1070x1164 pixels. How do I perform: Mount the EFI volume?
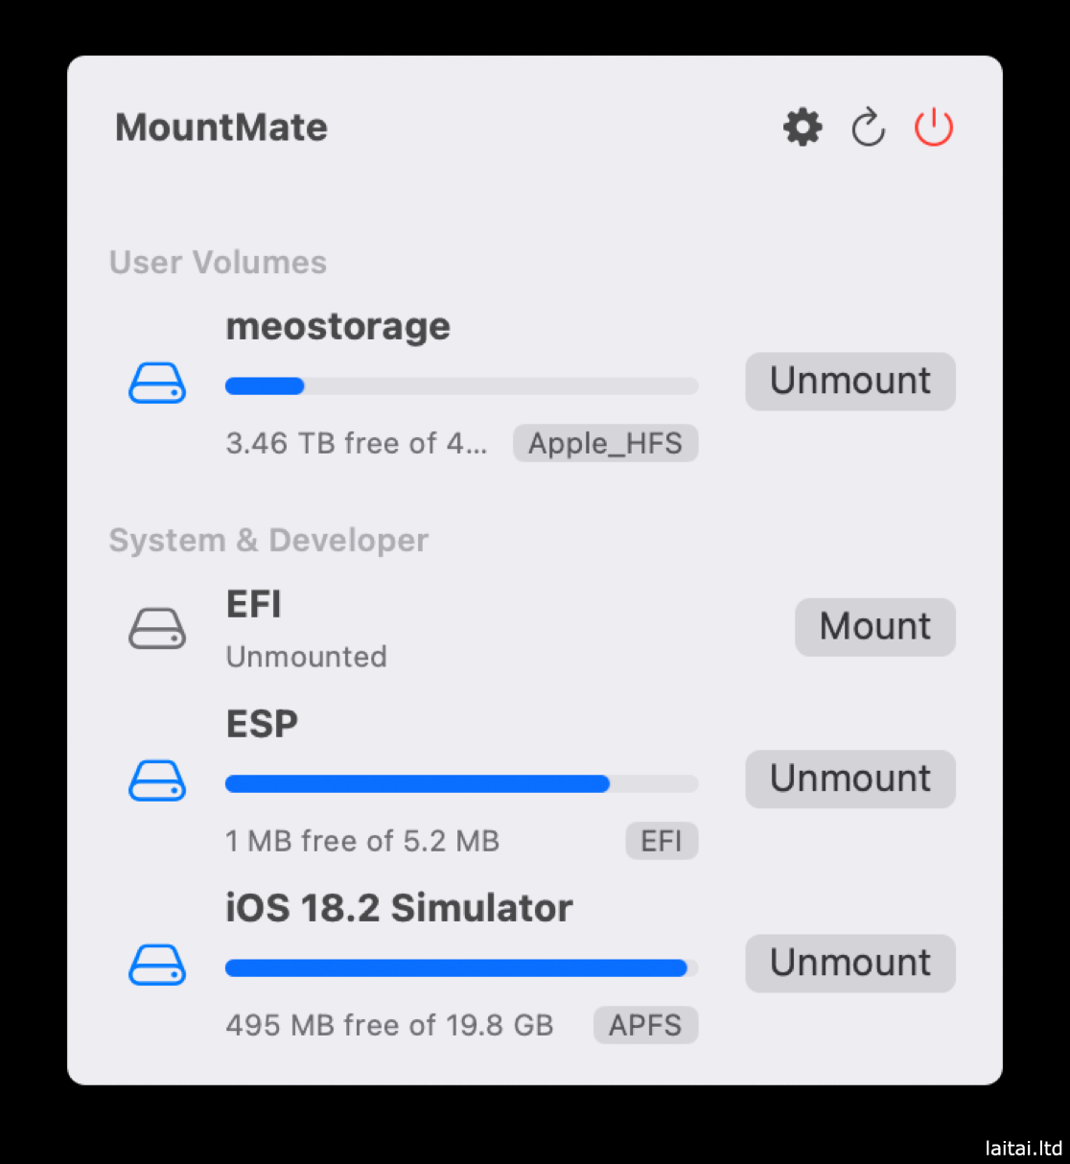874,627
